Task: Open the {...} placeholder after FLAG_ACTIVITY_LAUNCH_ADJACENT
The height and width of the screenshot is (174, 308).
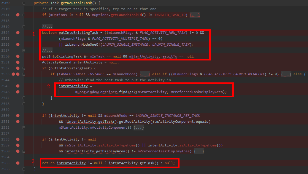Action: click(x=286, y=74)
